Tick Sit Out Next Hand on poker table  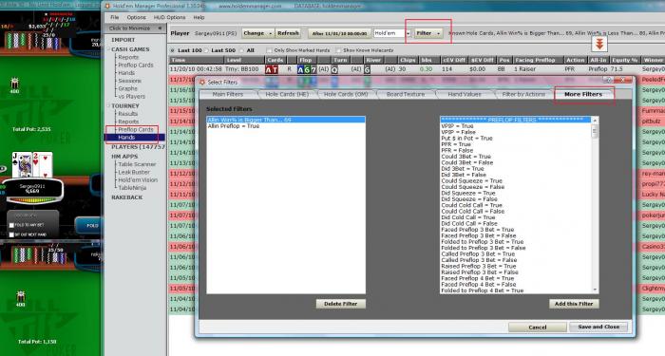(x=11, y=234)
